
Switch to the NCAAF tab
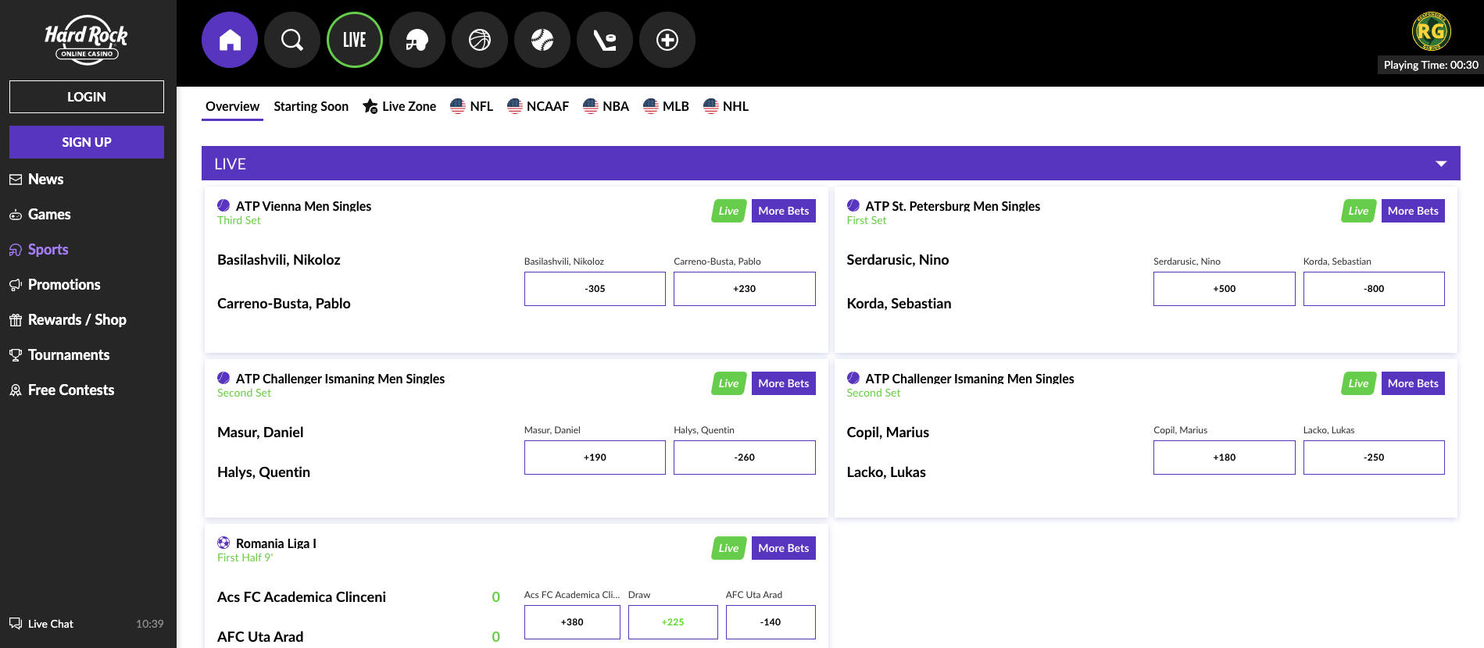click(538, 106)
